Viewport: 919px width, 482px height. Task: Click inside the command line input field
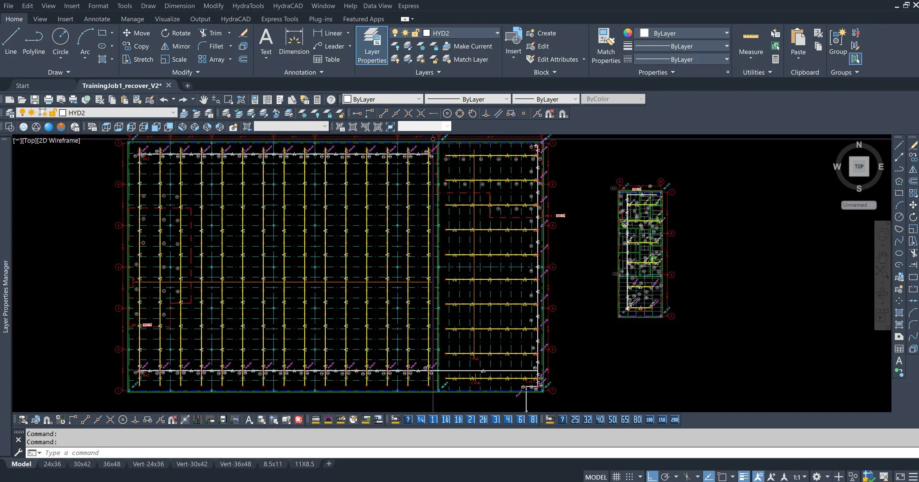(x=147, y=453)
